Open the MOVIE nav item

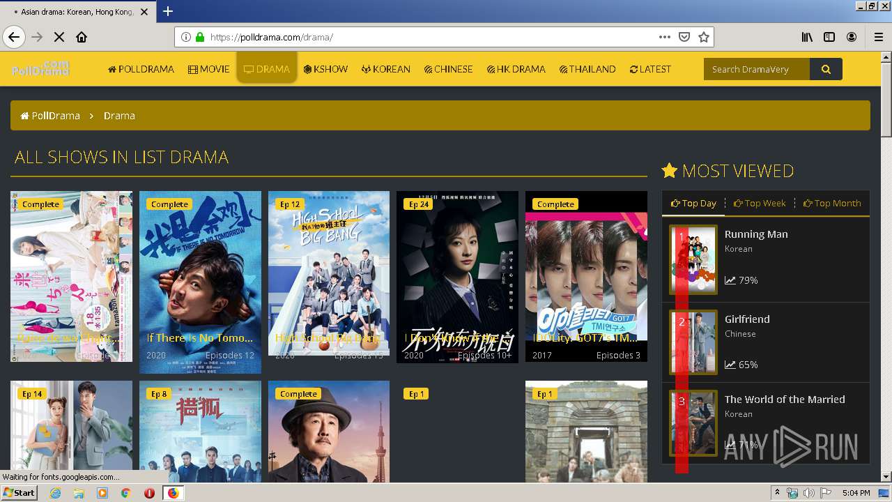click(208, 69)
